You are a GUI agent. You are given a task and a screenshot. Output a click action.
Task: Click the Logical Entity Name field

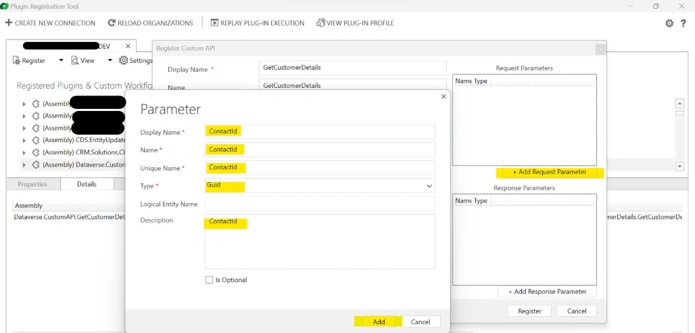click(320, 204)
